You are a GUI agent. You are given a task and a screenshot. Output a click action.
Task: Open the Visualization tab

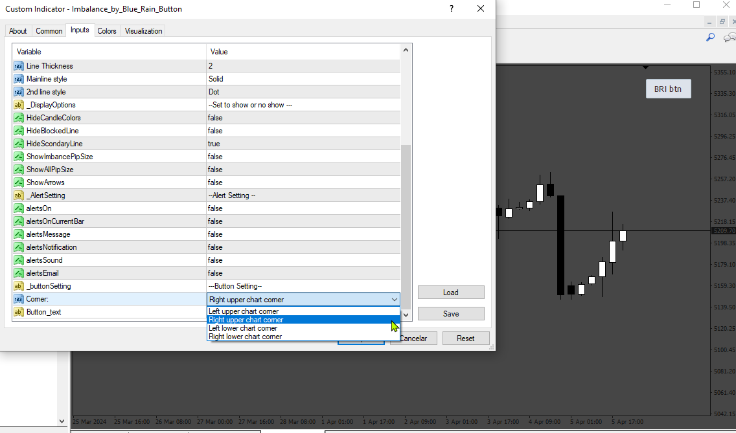click(144, 31)
